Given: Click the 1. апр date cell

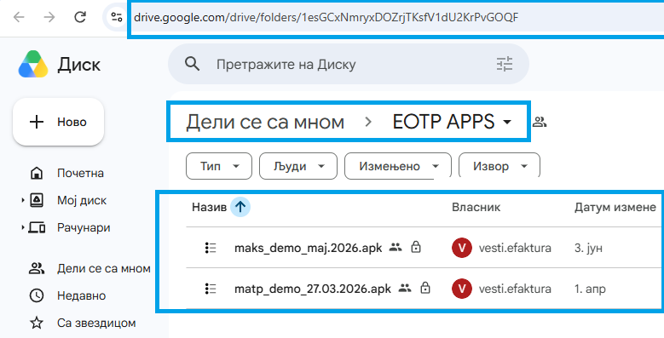Looking at the screenshot, I should (x=590, y=289).
